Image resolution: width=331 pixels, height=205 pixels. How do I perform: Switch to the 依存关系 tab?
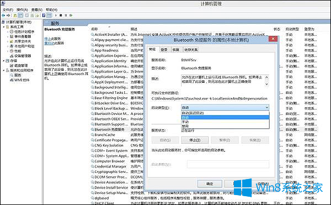tap(191, 50)
